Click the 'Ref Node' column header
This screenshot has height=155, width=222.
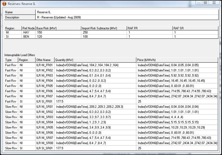click(29, 28)
